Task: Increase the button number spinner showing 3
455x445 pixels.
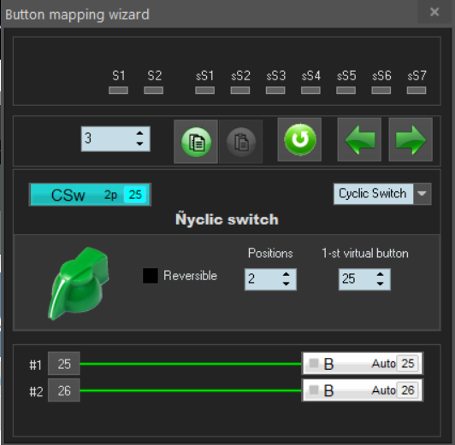Action: pos(140,133)
